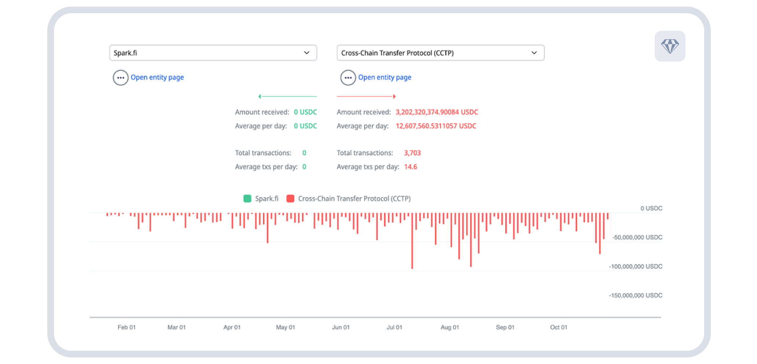Click the red CCTP legend swatch

[290, 199]
